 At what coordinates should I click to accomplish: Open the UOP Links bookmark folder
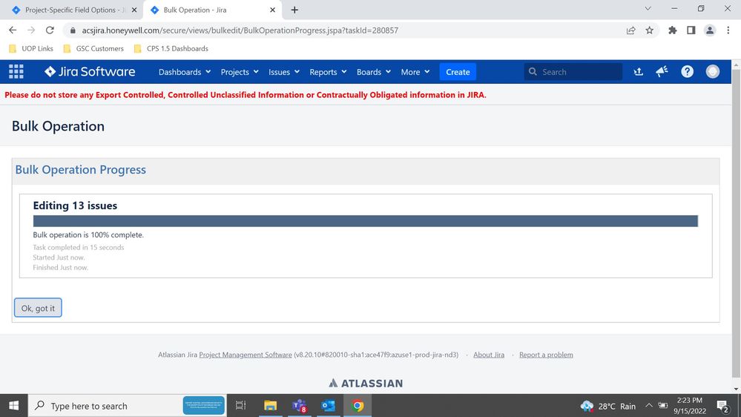point(31,48)
